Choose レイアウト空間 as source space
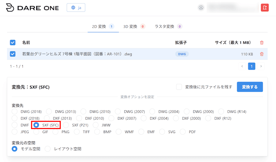This screenshot has width=276, height=162. coord(48,149)
